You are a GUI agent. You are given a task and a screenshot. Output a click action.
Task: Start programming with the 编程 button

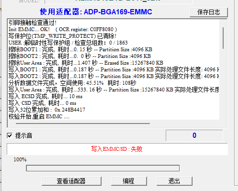(129, 181)
